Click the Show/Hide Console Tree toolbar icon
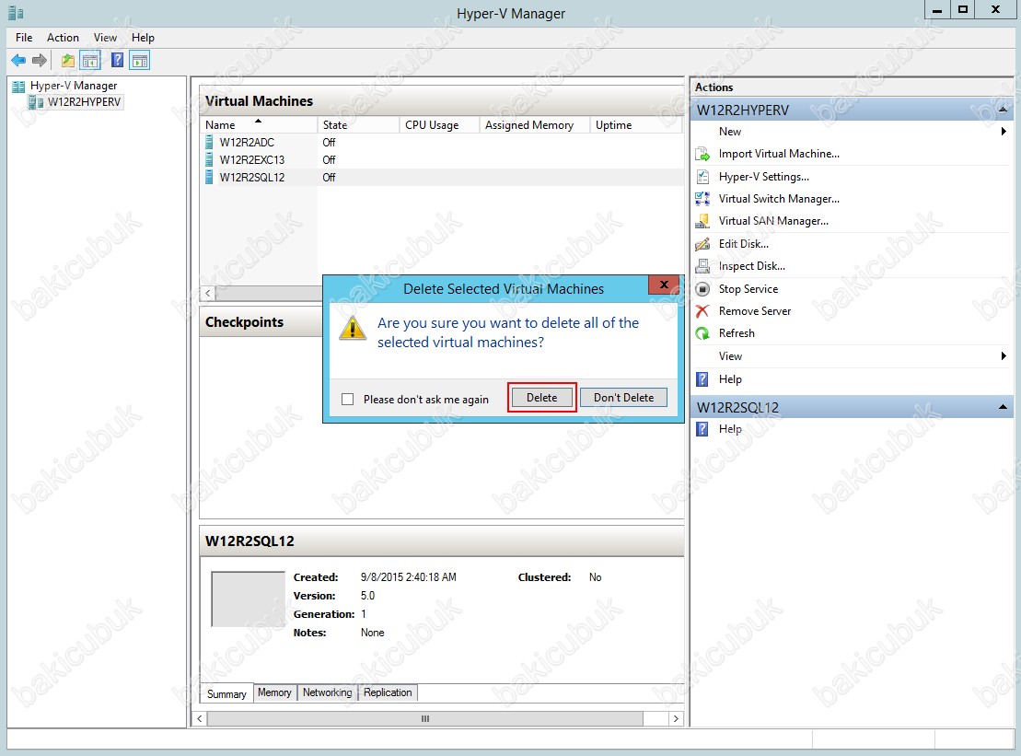The height and width of the screenshot is (756, 1021). [x=90, y=61]
